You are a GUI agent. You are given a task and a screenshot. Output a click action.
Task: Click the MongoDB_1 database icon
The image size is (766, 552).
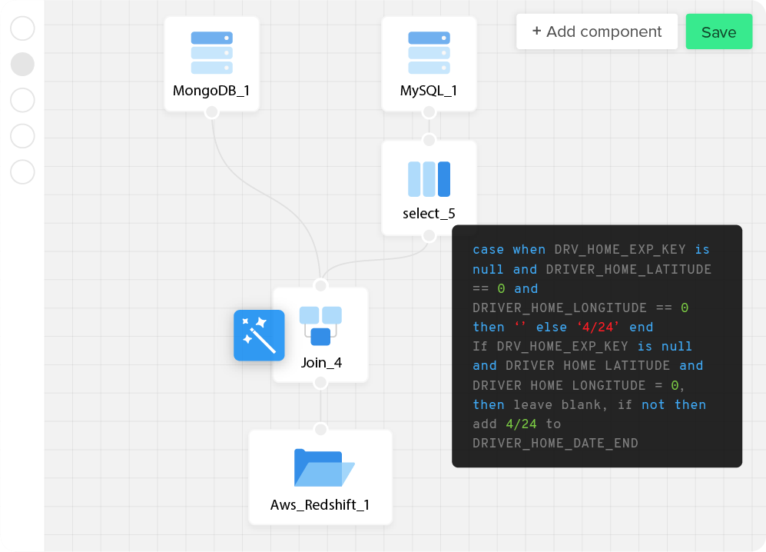point(211,52)
